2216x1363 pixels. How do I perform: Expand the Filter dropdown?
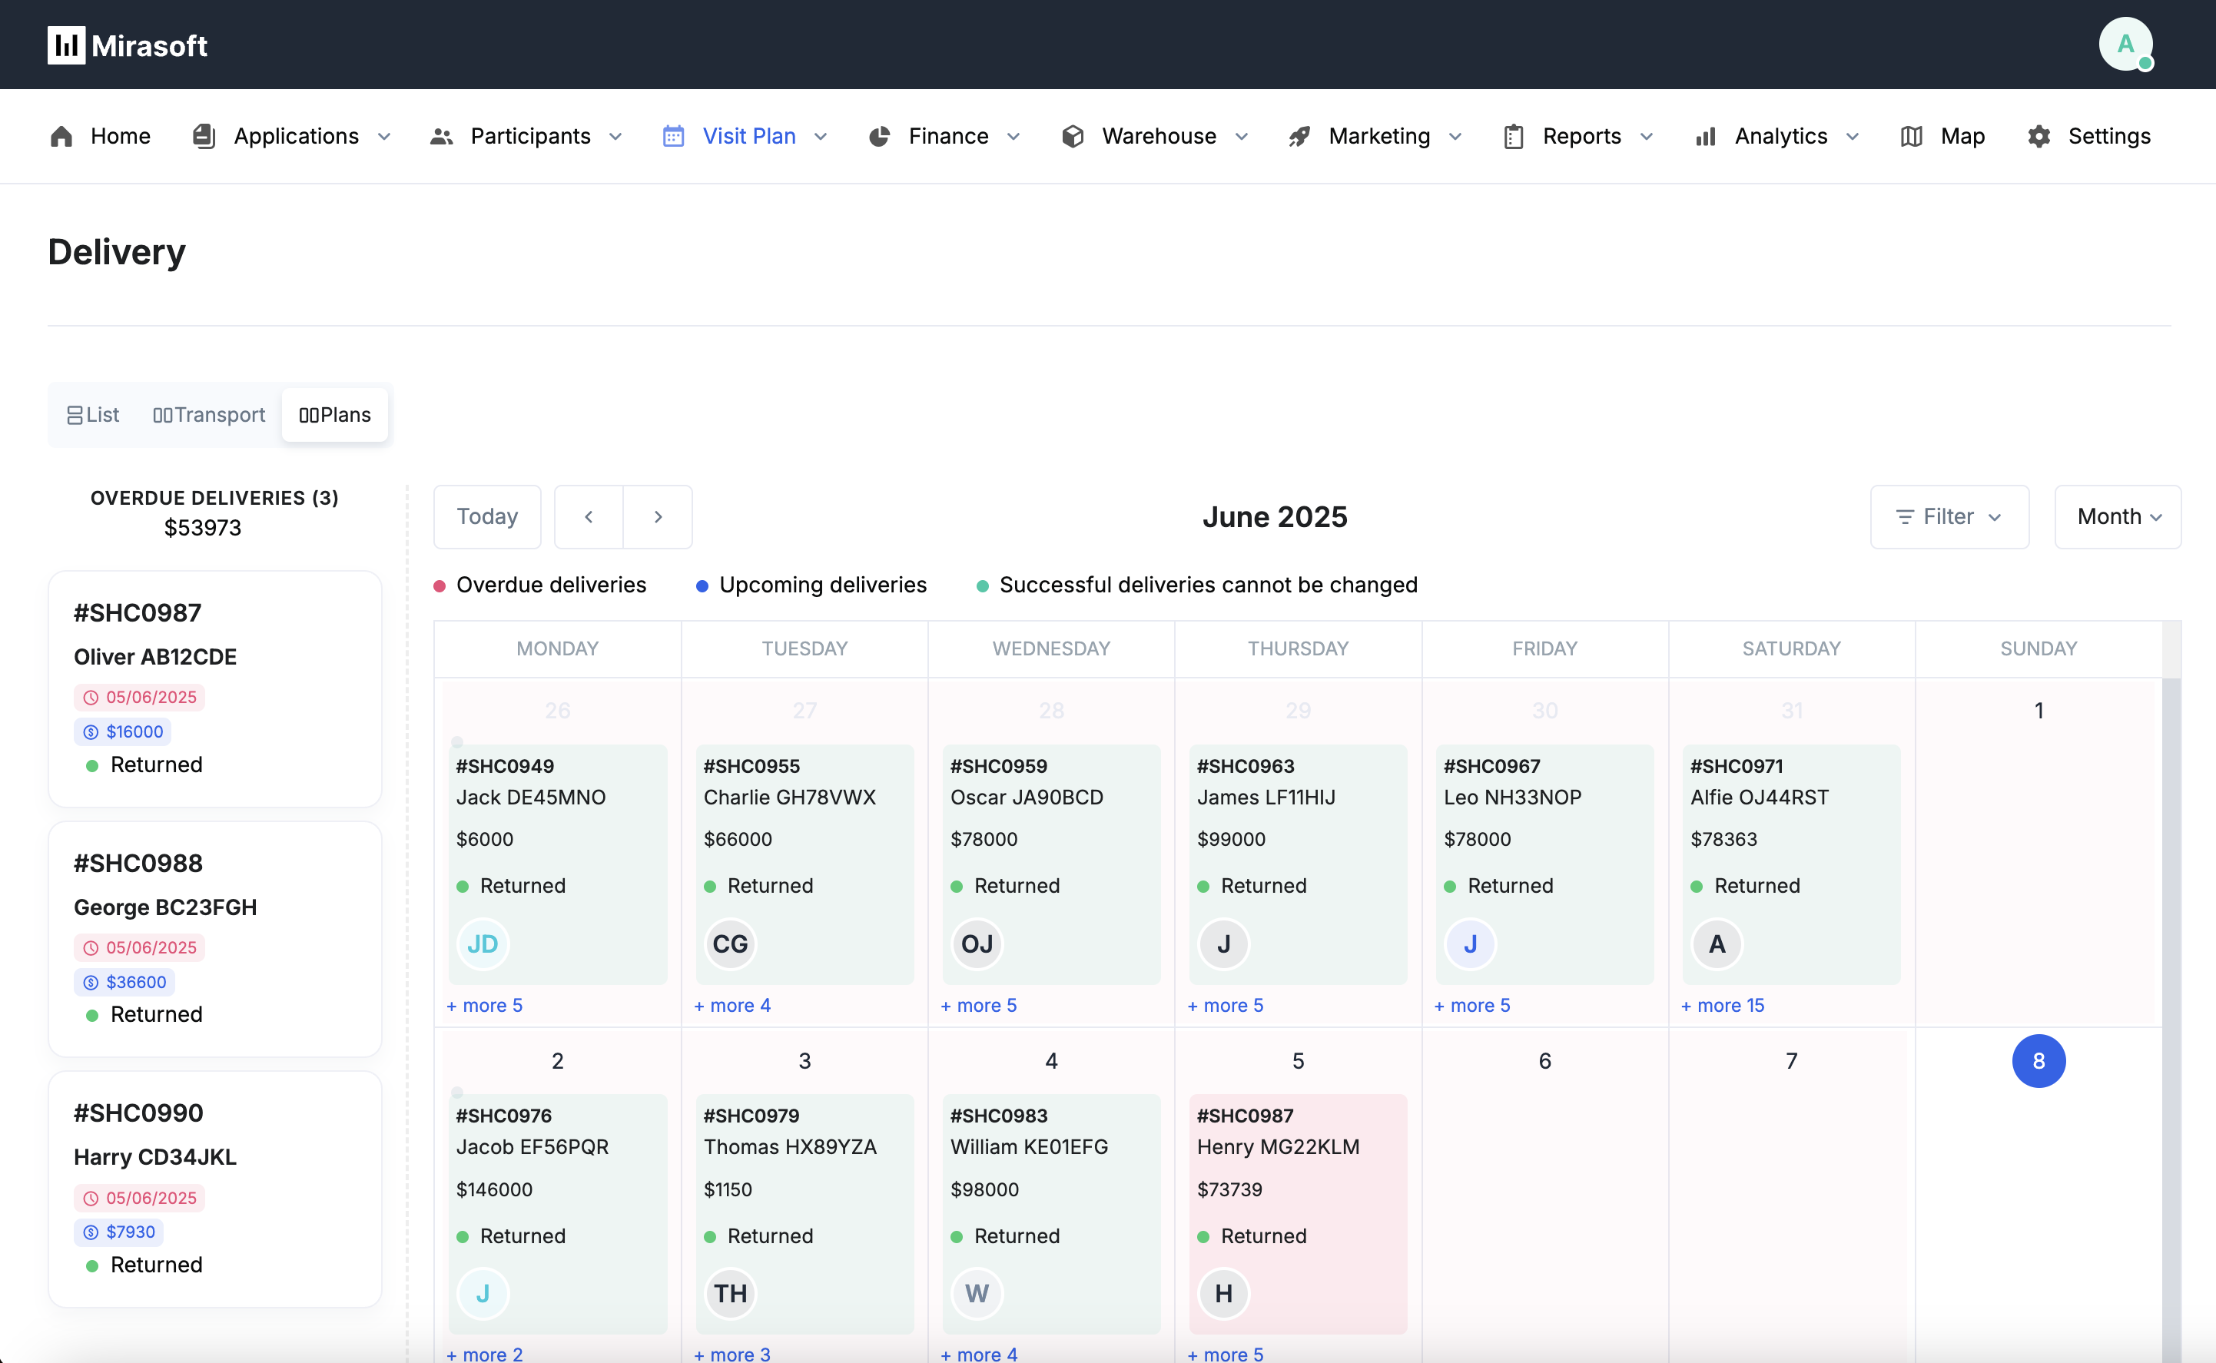(x=1949, y=516)
